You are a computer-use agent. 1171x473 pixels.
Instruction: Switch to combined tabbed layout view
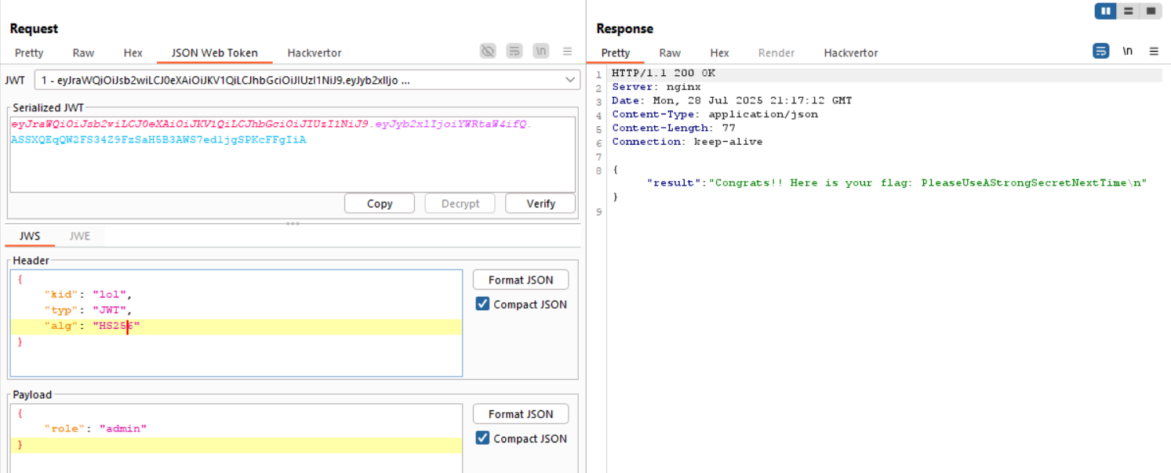[x=1151, y=11]
